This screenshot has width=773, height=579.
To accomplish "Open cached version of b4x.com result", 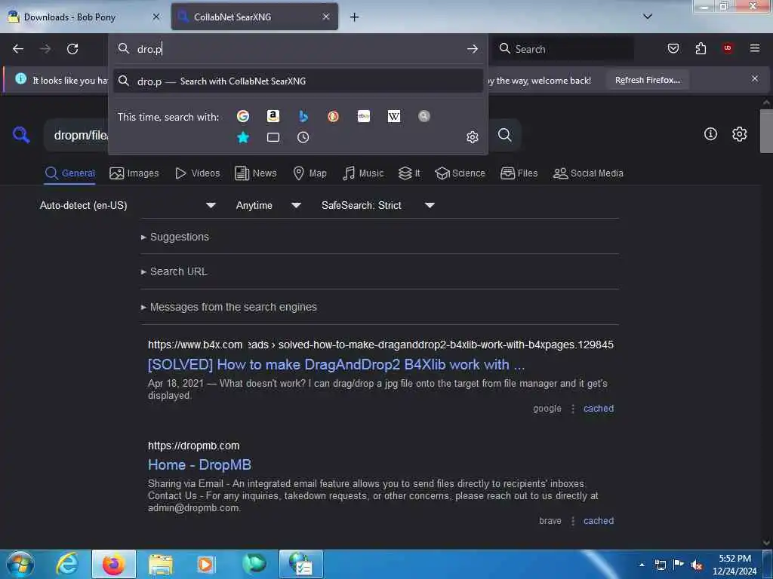I will coord(599,409).
